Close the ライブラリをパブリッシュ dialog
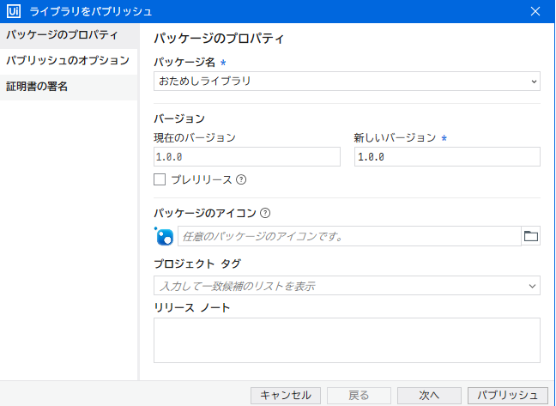Viewport: 556px width, 406px height. (535, 11)
